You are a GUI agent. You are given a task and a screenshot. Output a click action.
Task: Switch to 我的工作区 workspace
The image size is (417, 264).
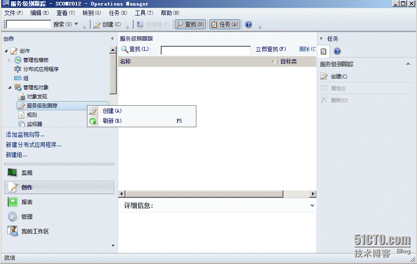coord(60,232)
